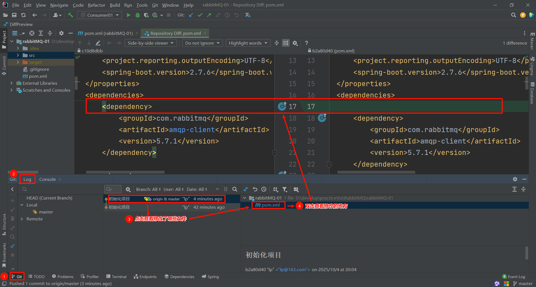Expand External Libraries node
Image resolution: width=536 pixels, height=287 pixels.
pyautogui.click(x=11, y=83)
